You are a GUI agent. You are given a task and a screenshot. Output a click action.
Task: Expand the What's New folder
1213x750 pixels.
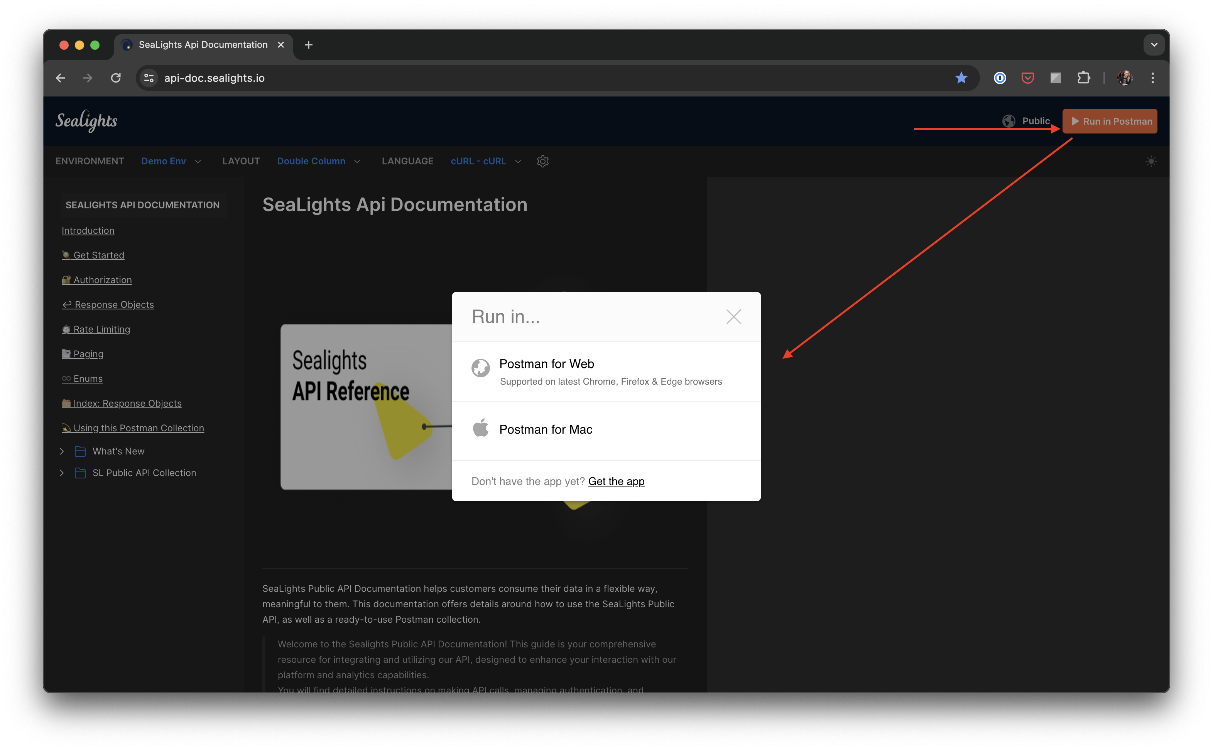pos(61,451)
